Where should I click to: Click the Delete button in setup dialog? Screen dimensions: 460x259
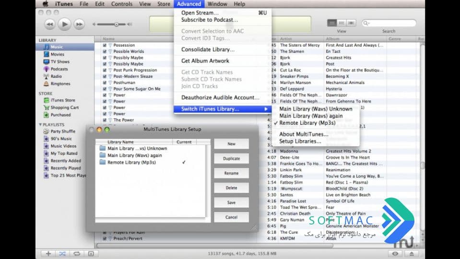(232, 188)
